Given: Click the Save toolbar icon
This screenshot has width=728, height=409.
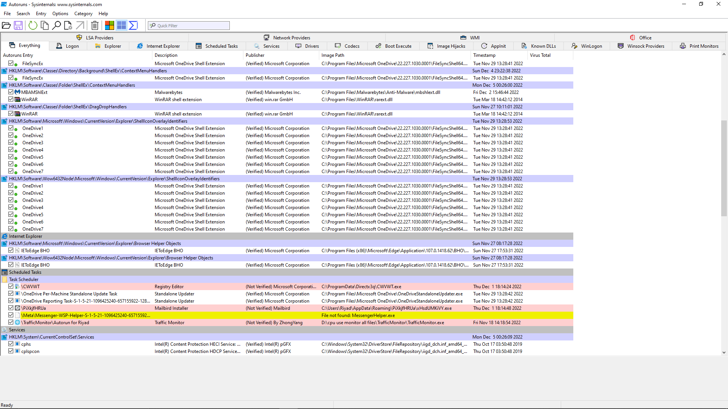Looking at the screenshot, I should [18, 25].
